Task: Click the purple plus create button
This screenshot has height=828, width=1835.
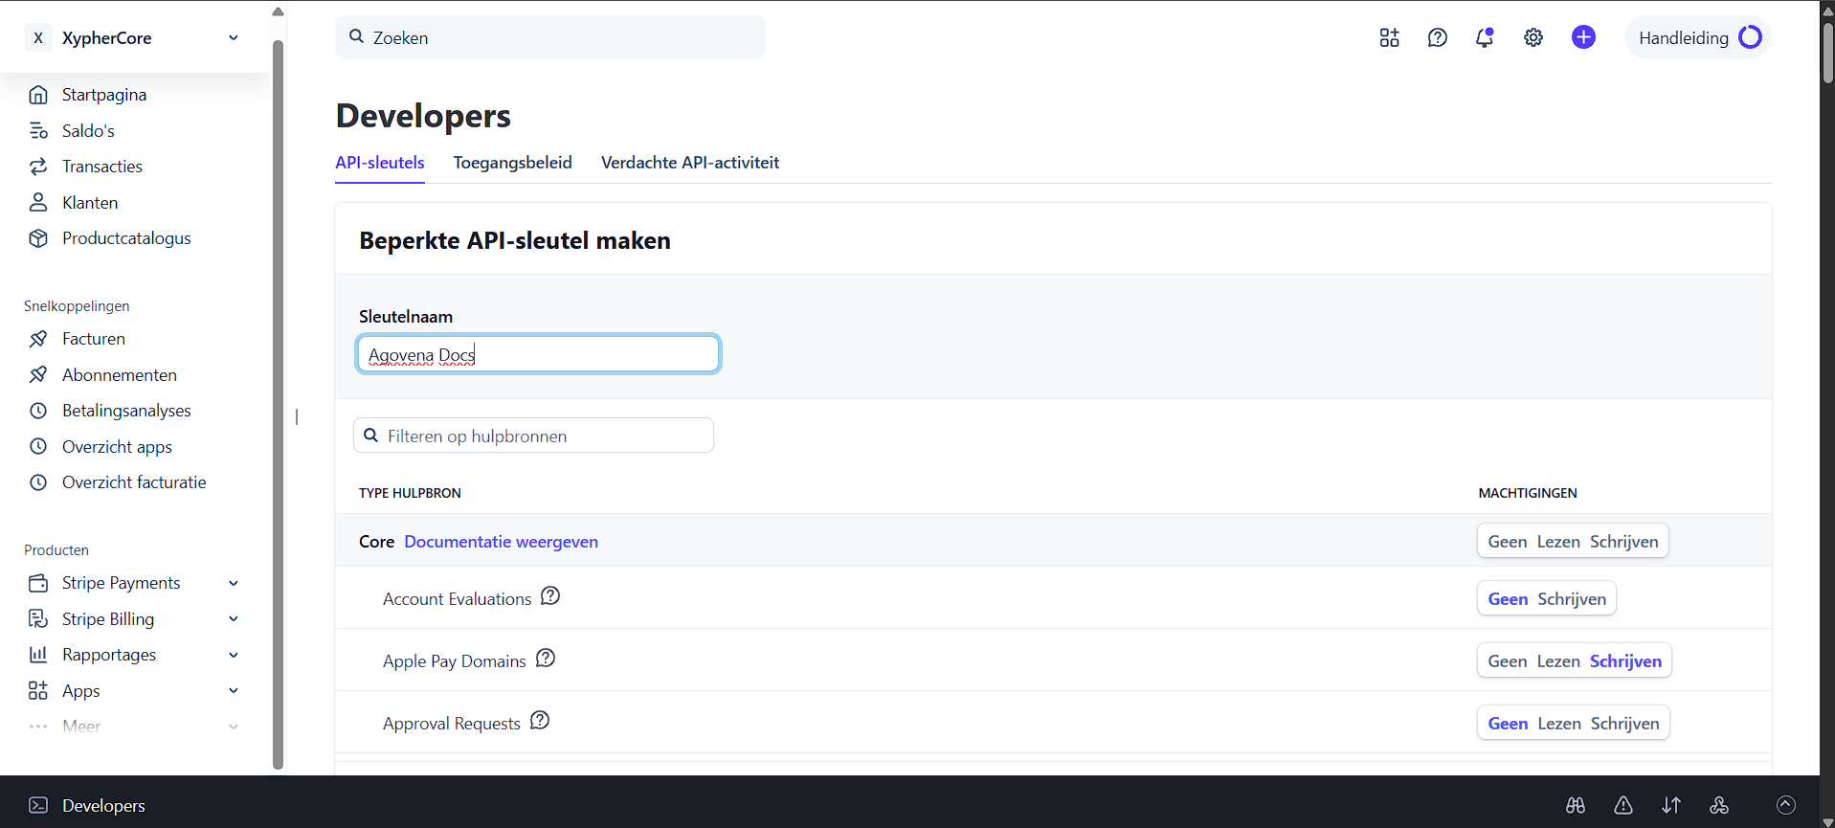Action: pyautogui.click(x=1583, y=37)
